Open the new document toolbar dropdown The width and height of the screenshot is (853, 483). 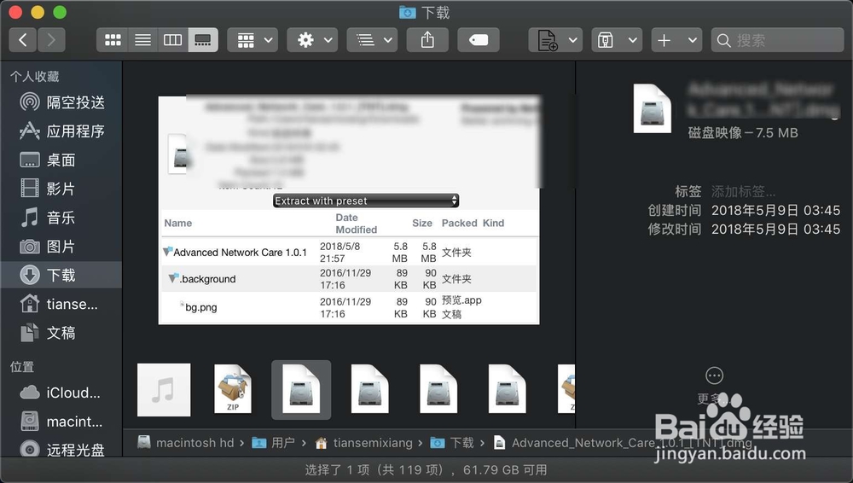click(x=555, y=40)
